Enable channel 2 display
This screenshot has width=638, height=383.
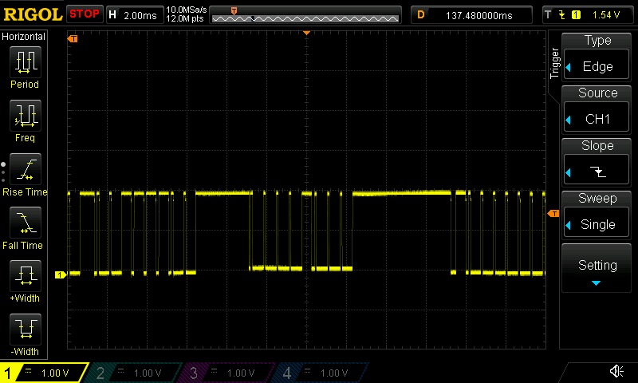[x=137, y=373]
